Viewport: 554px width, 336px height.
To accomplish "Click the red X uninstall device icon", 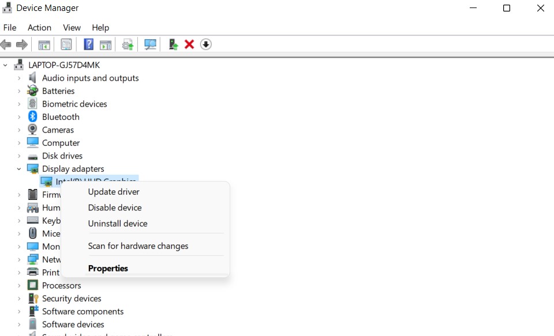I will 189,44.
